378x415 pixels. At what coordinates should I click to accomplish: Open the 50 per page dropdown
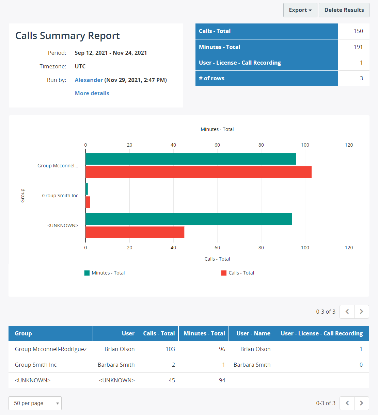(35, 403)
